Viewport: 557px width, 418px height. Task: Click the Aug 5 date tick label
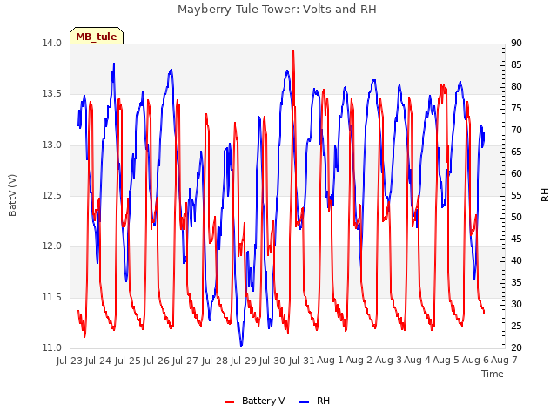coord(446,360)
